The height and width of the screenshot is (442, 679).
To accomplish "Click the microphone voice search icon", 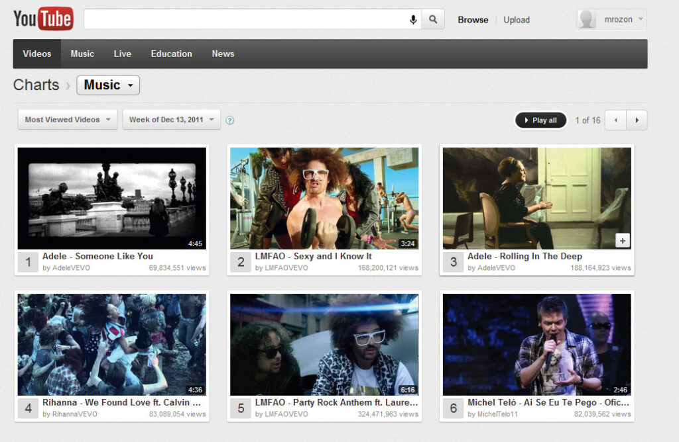I will 413,20.
